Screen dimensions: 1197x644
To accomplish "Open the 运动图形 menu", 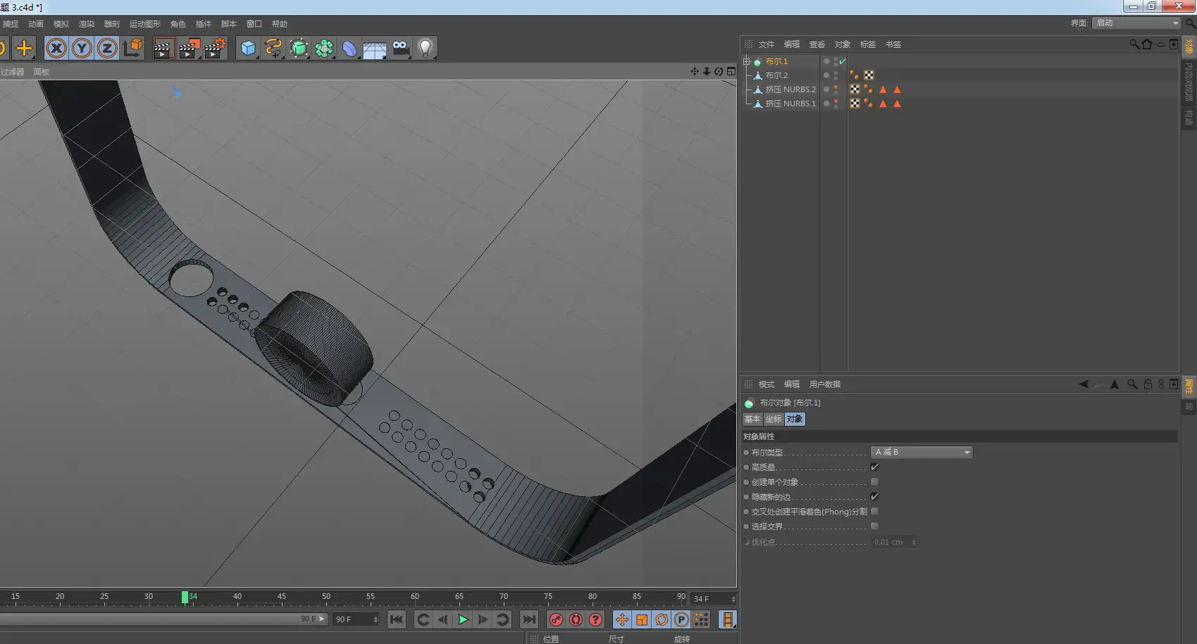I will (x=144, y=24).
